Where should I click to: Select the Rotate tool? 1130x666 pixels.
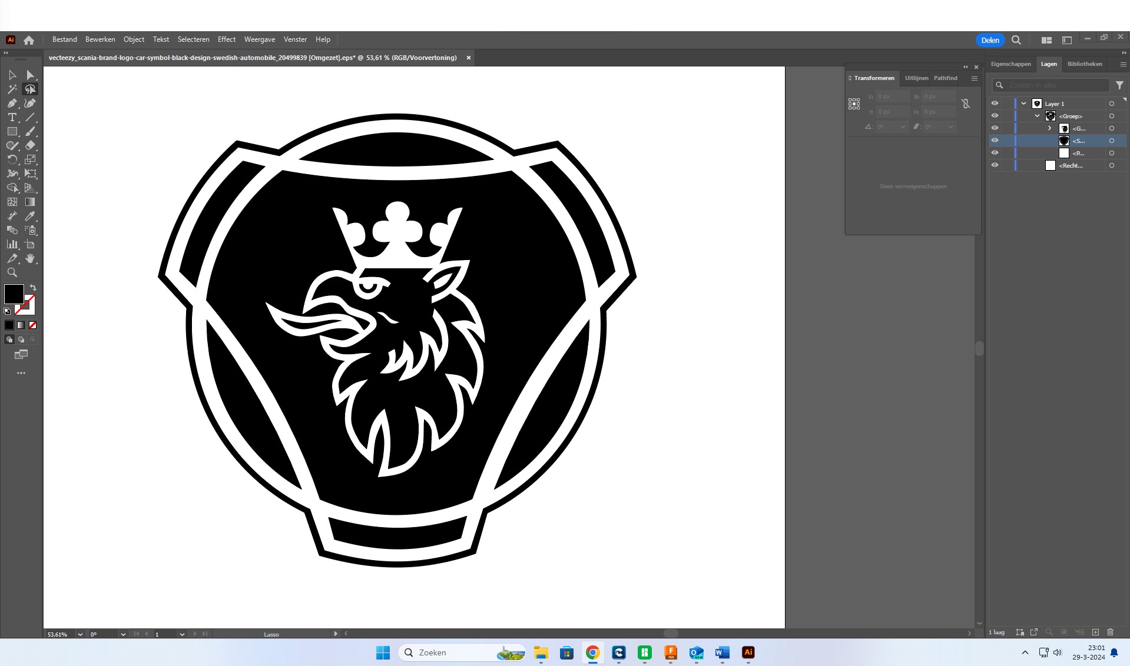[12, 159]
